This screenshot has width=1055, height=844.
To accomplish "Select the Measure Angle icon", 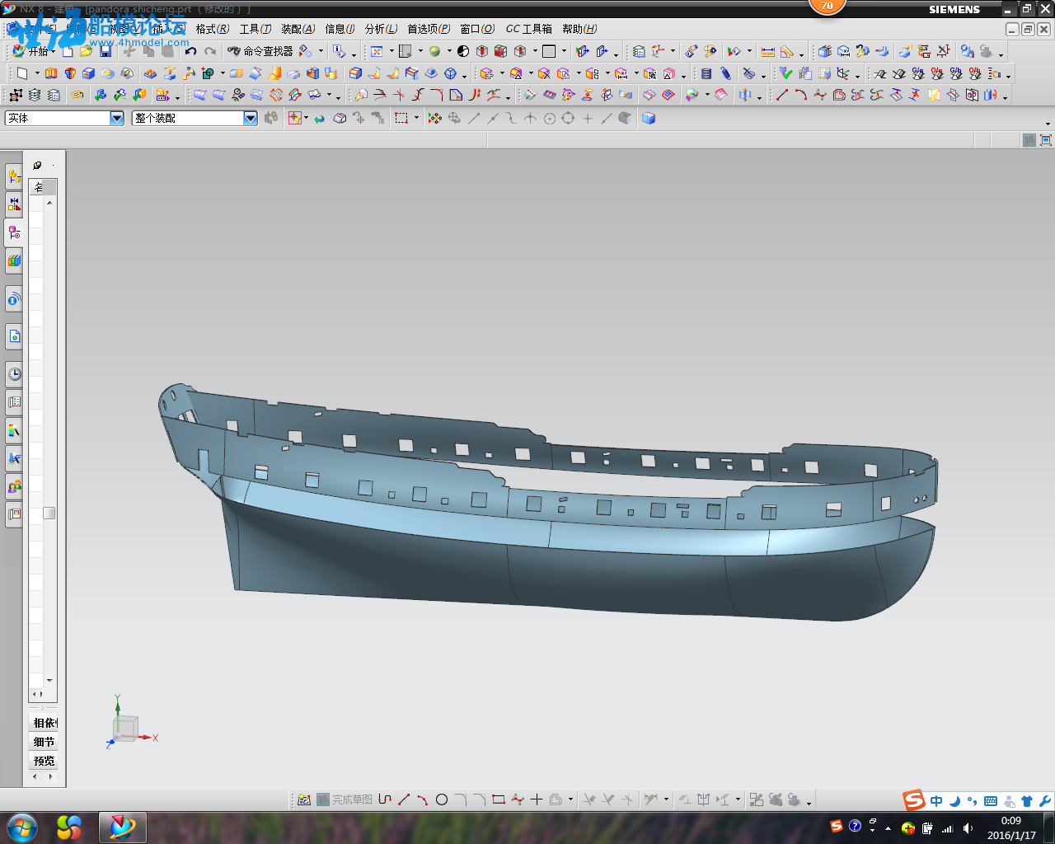I will click(787, 51).
